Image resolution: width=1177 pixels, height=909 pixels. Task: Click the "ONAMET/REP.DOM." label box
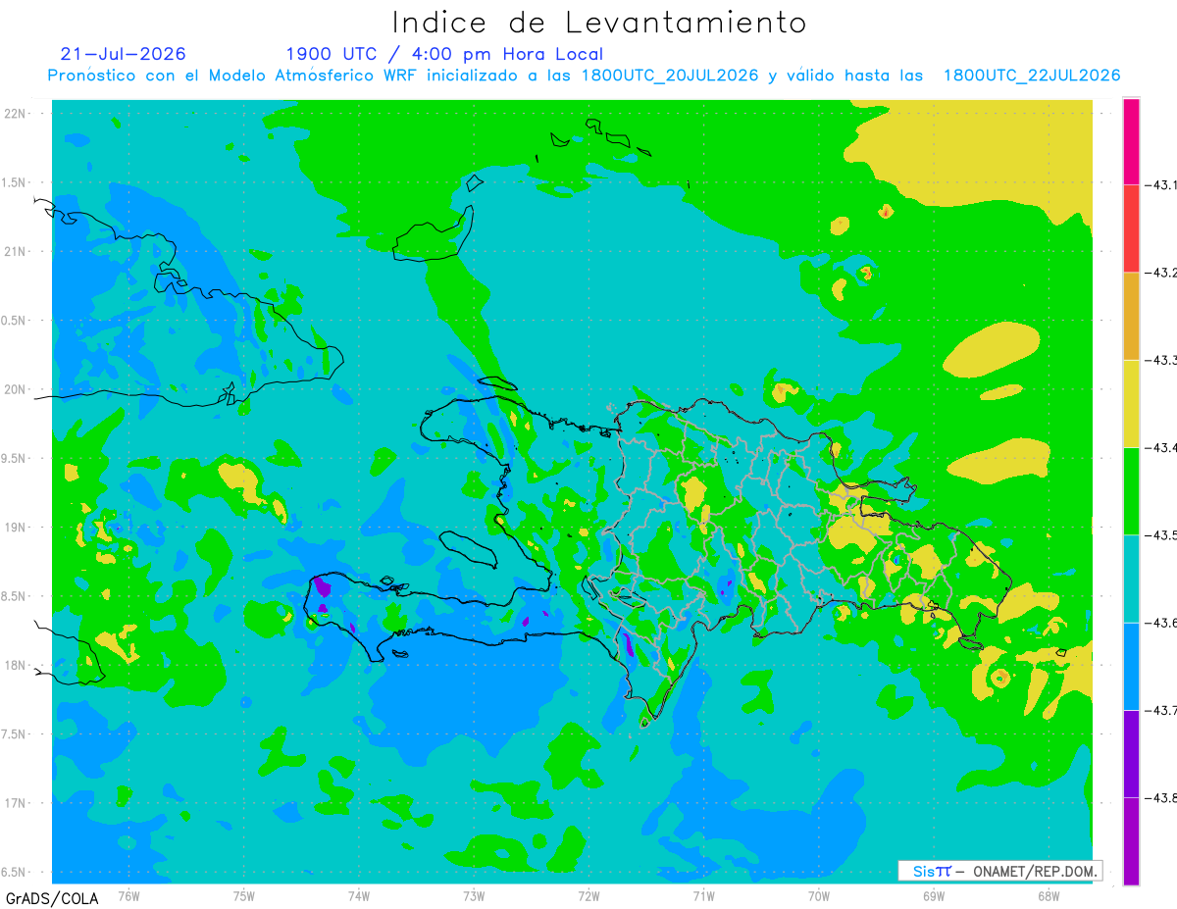click(1000, 871)
